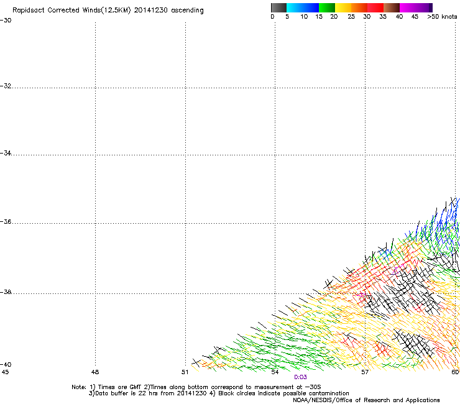The image size is (460, 404).
Task: Click the '>50 knots' legend label
Action: (x=442, y=17)
